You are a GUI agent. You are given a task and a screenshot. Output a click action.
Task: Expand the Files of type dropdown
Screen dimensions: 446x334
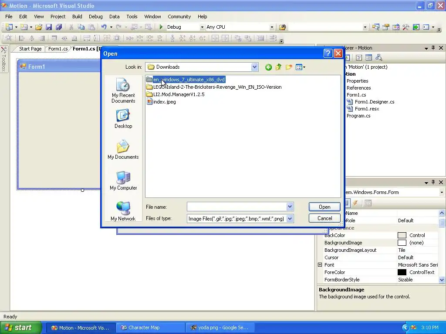290,219
